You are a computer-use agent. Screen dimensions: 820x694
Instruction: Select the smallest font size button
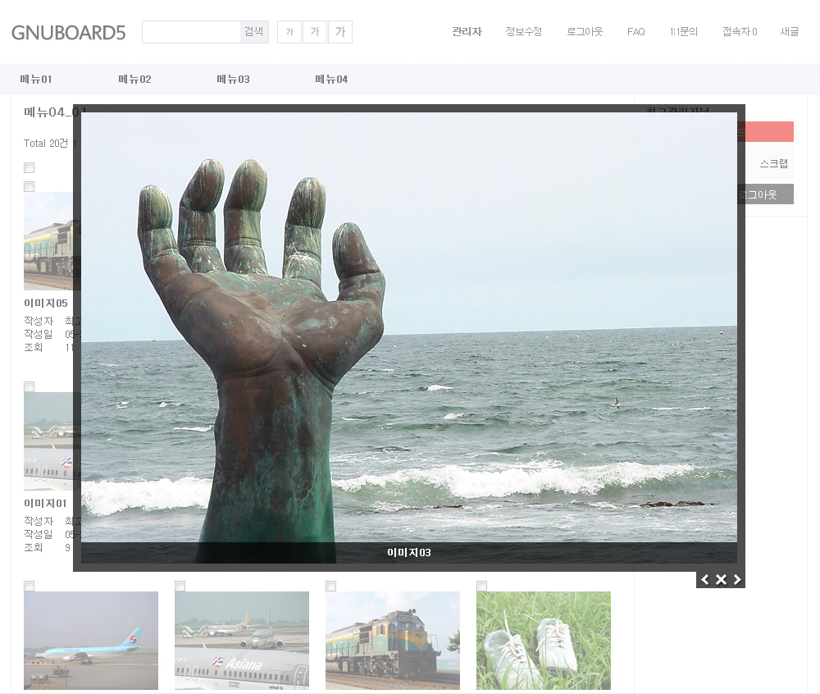click(x=289, y=32)
